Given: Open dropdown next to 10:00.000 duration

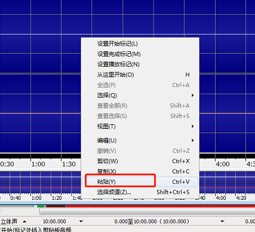Looking at the screenshot, I should pyautogui.click(x=81, y=221).
